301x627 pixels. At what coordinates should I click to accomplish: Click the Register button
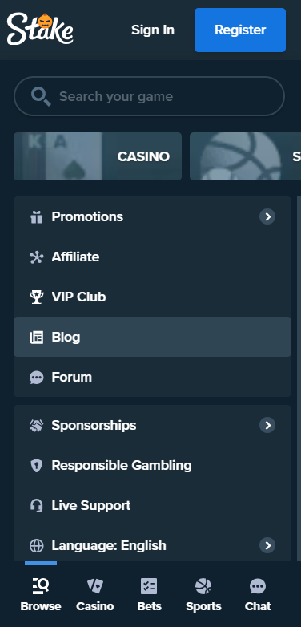point(240,30)
